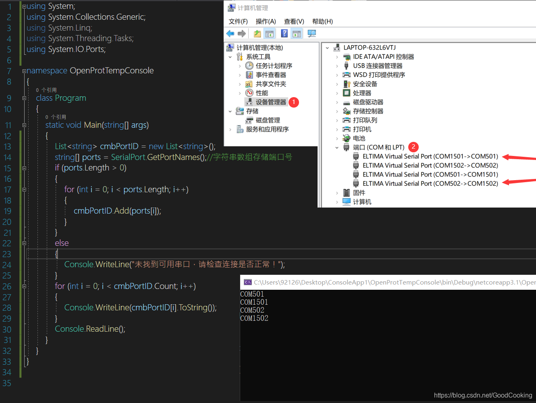Click the blue Help question mark icon
This screenshot has width=536, height=403.
(x=285, y=33)
